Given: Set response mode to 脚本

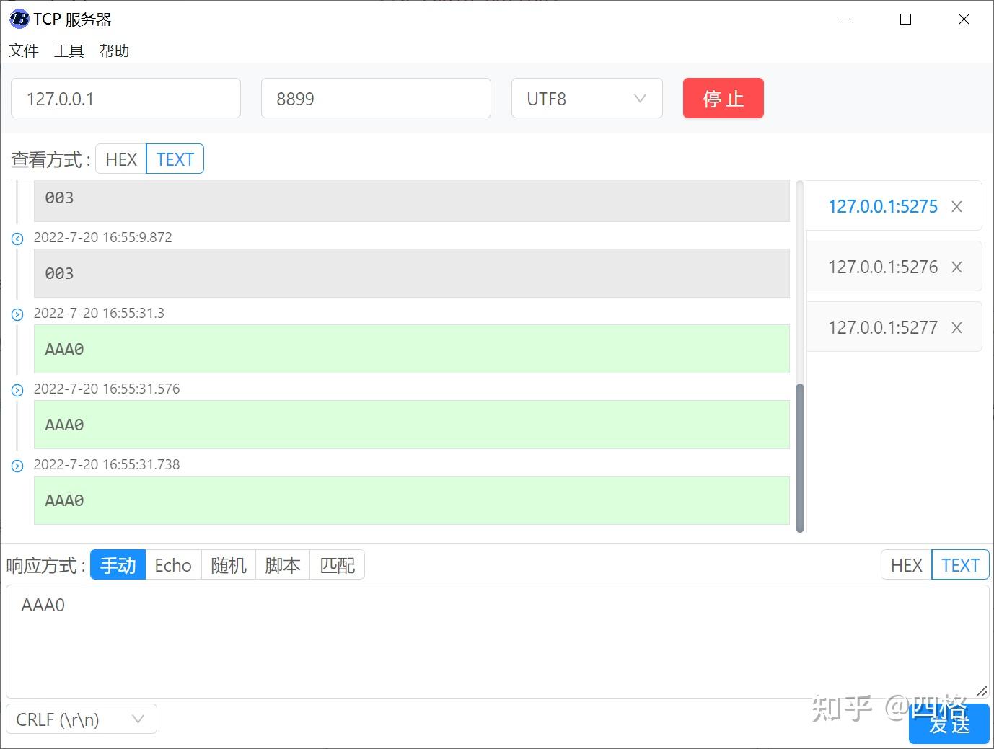Looking at the screenshot, I should click(x=283, y=565).
